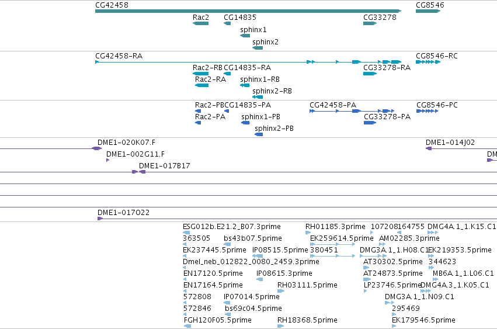
Task: Select the AM02285.3prime EST label
Action: click(409, 238)
